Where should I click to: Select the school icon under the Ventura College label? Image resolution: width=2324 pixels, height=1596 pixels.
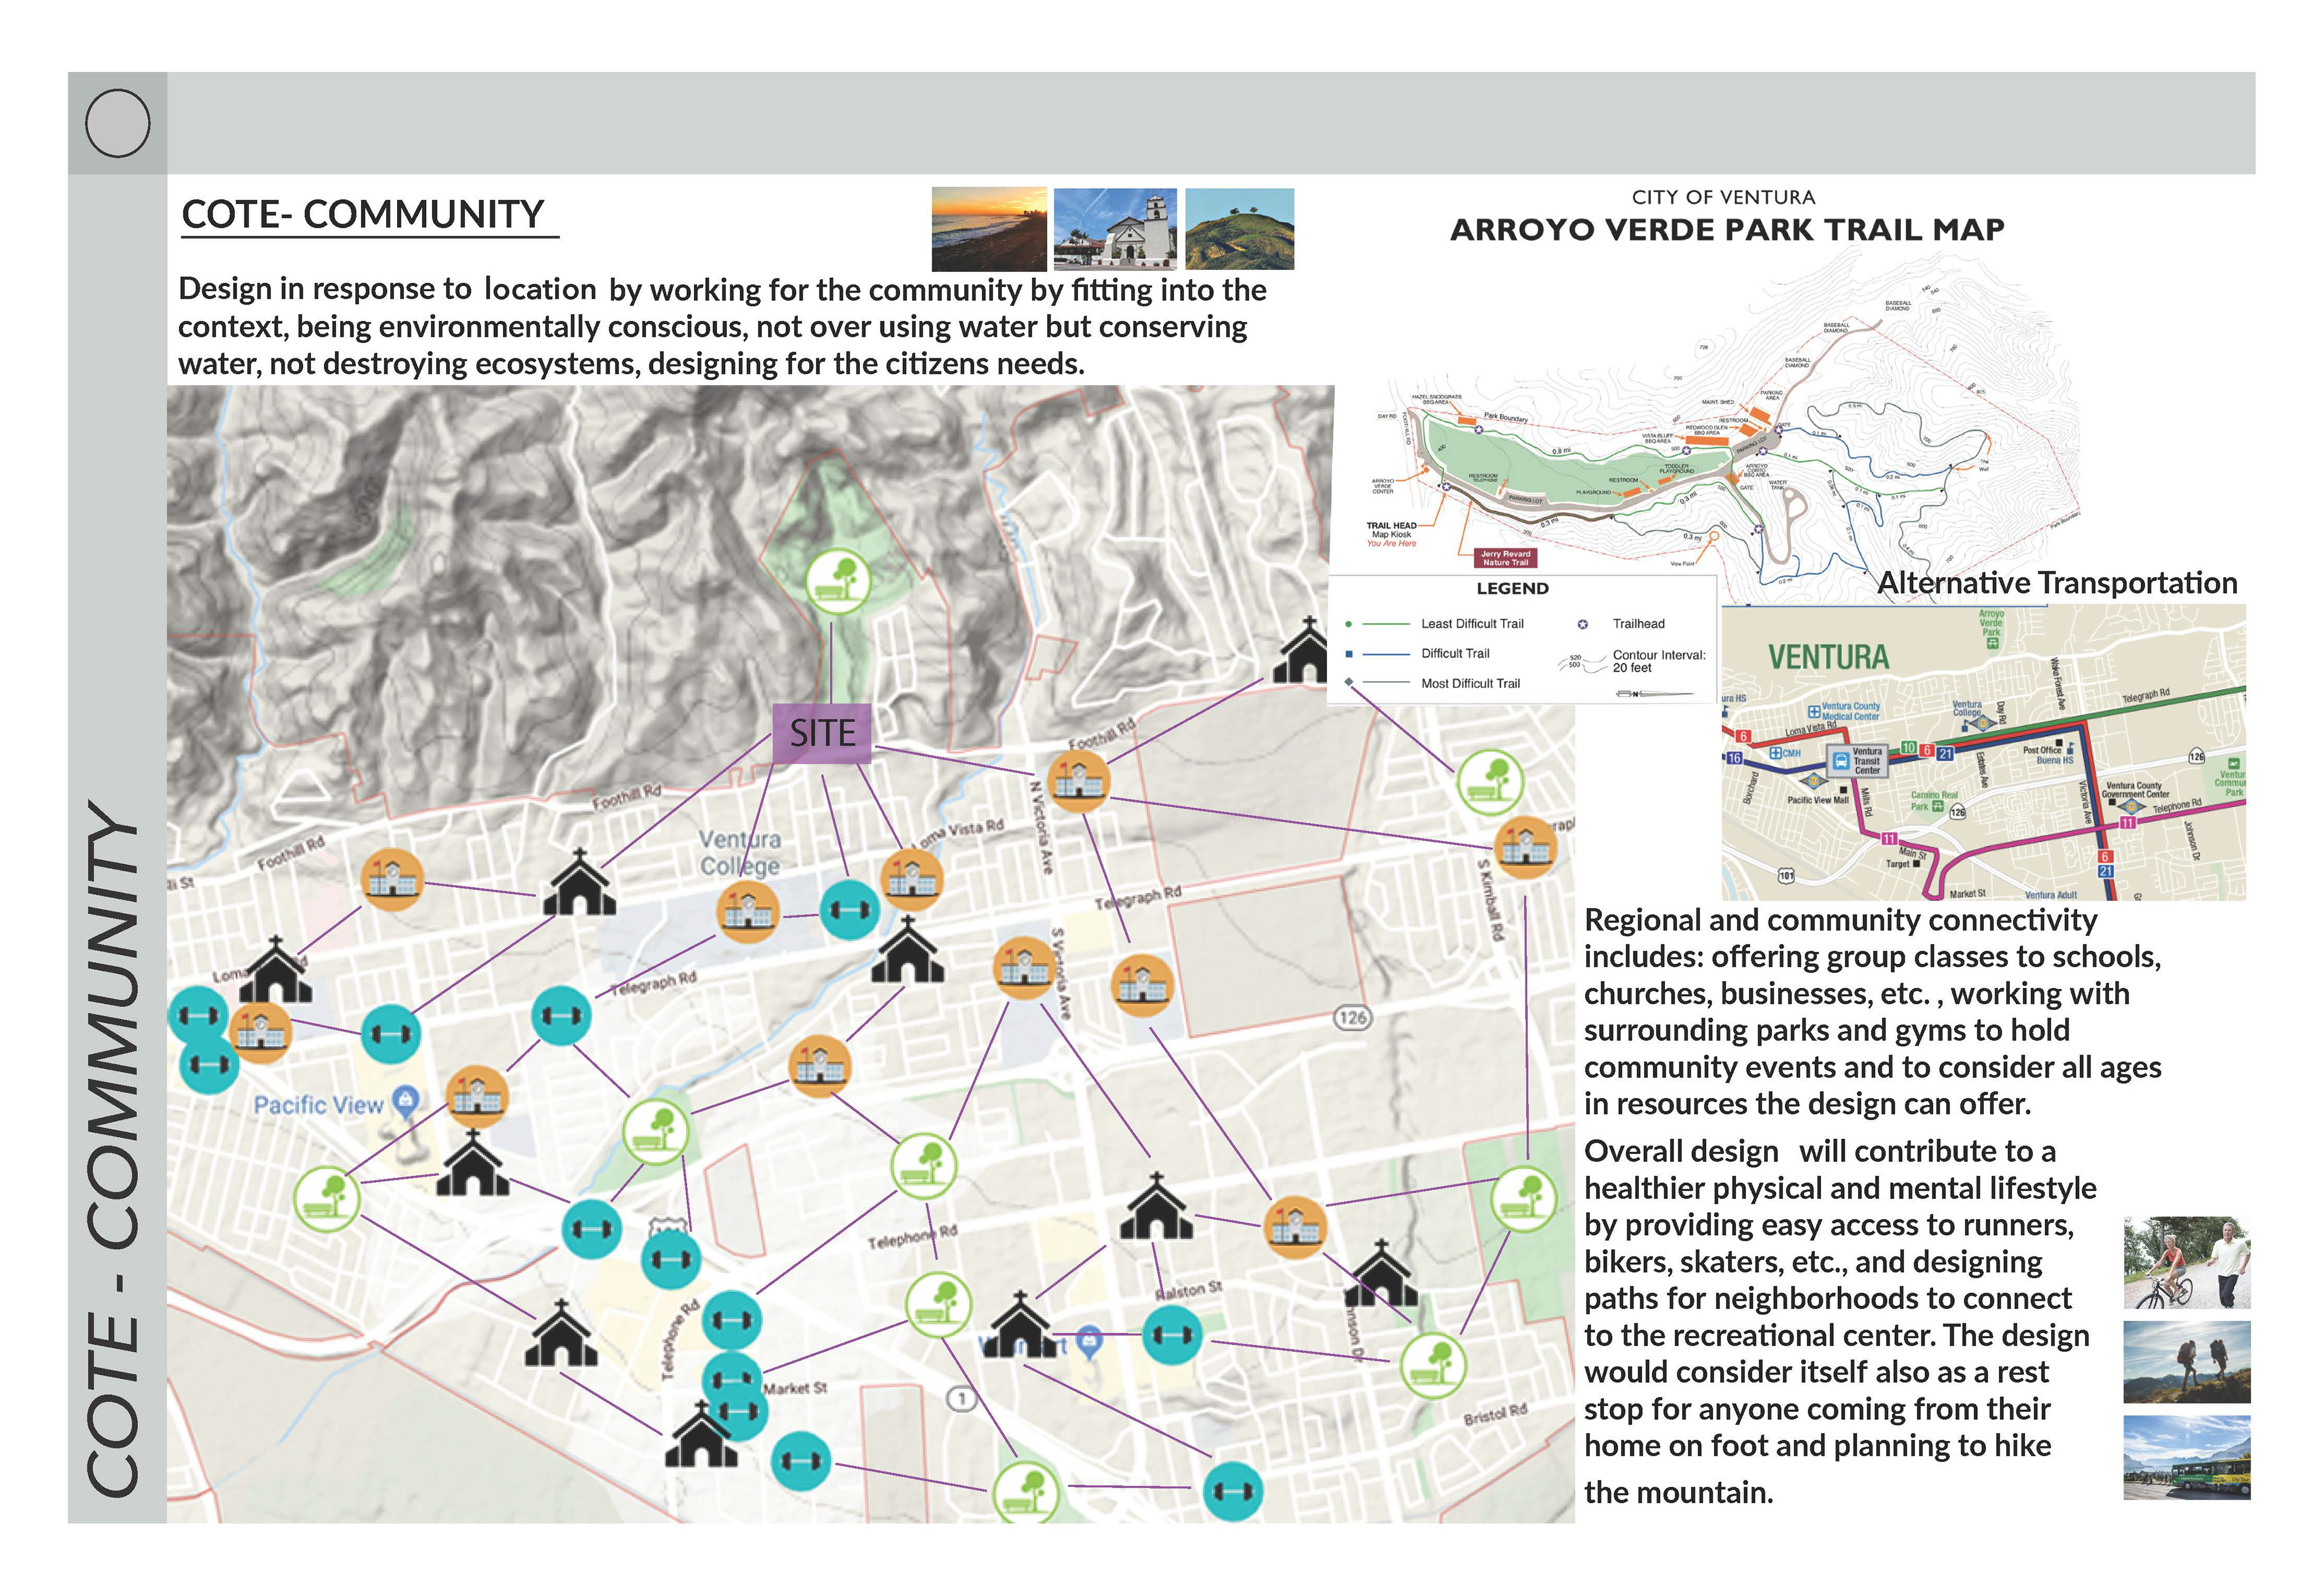pos(748,912)
